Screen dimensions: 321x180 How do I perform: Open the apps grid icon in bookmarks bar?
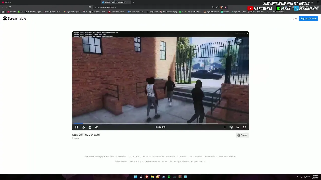3,12
